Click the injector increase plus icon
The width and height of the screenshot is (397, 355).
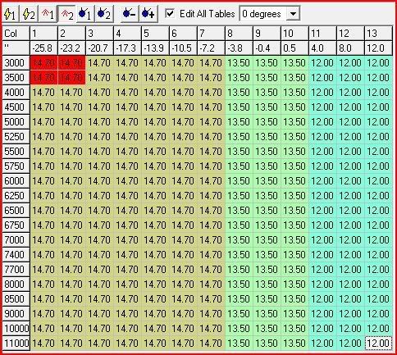point(148,14)
